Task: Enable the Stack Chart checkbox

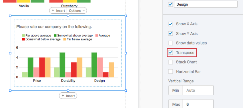Action: tap(171, 62)
